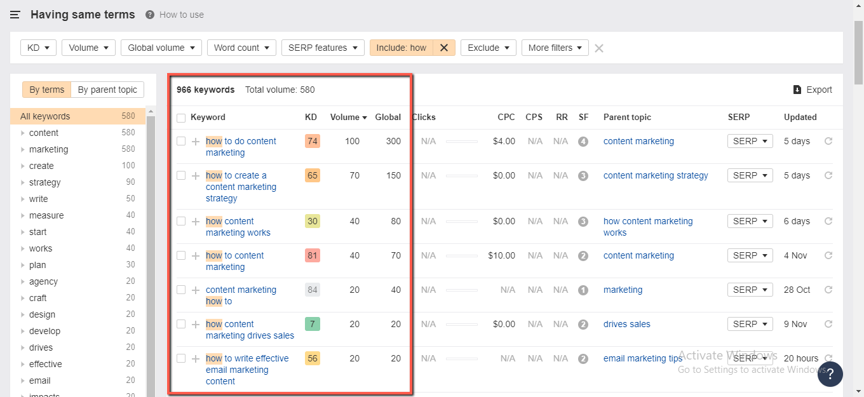864x397 pixels.
Task: Tick the select-all checkbox beside Keyword header
Action: [x=181, y=118]
